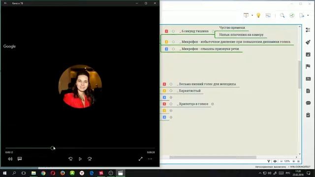Click the share icon in the mind map toolbar
The width and height of the screenshot is (315, 177).
pos(292,15)
